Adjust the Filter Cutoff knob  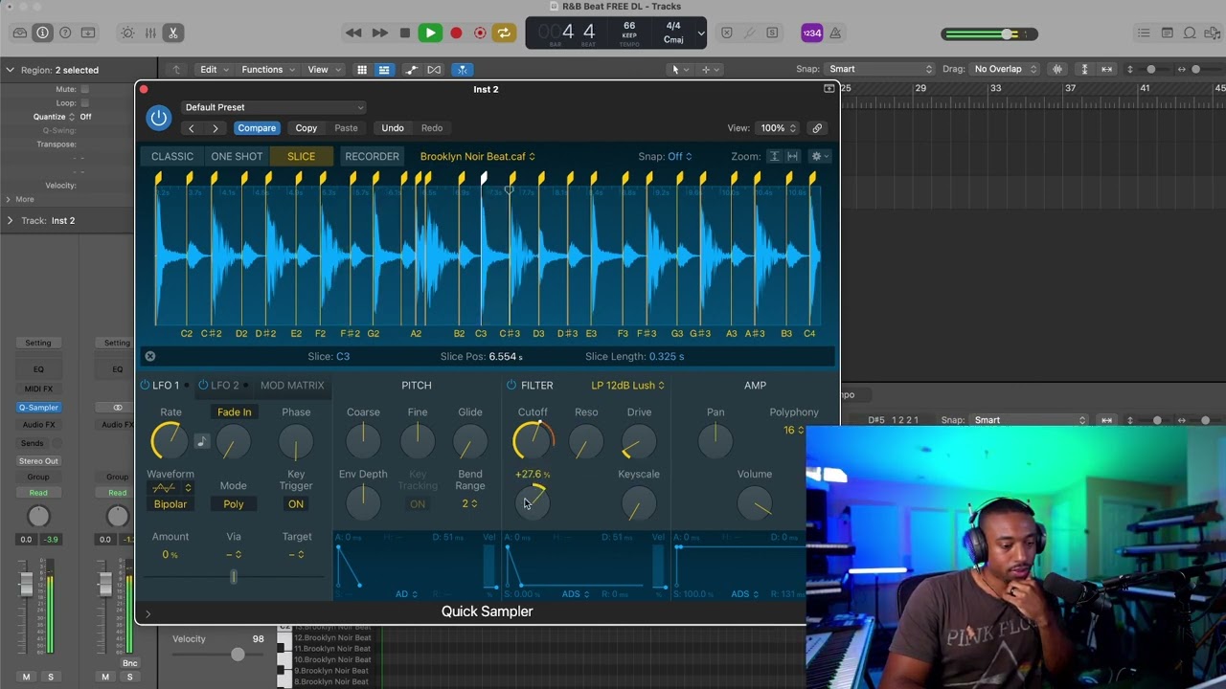[x=533, y=441]
